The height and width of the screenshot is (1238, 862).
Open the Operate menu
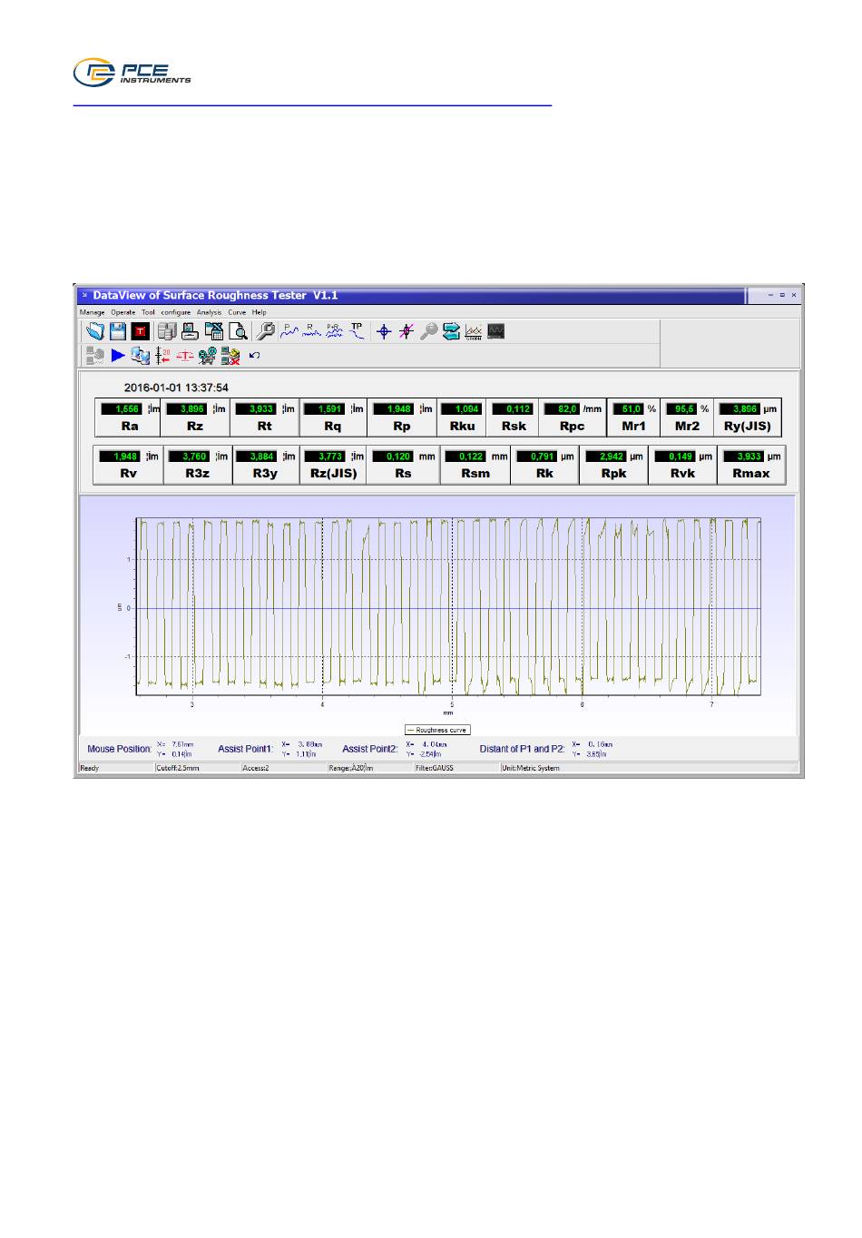[122, 312]
